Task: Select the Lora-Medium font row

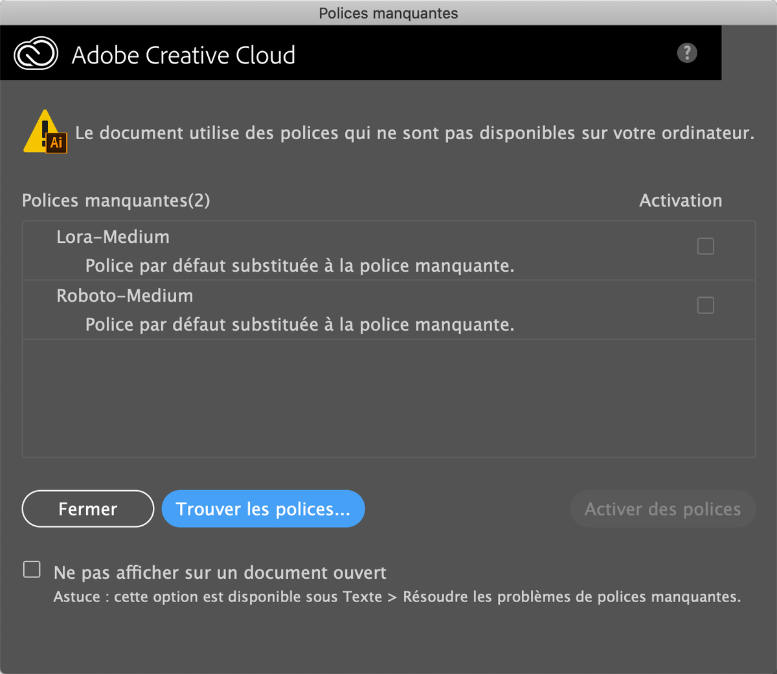Action: point(389,251)
